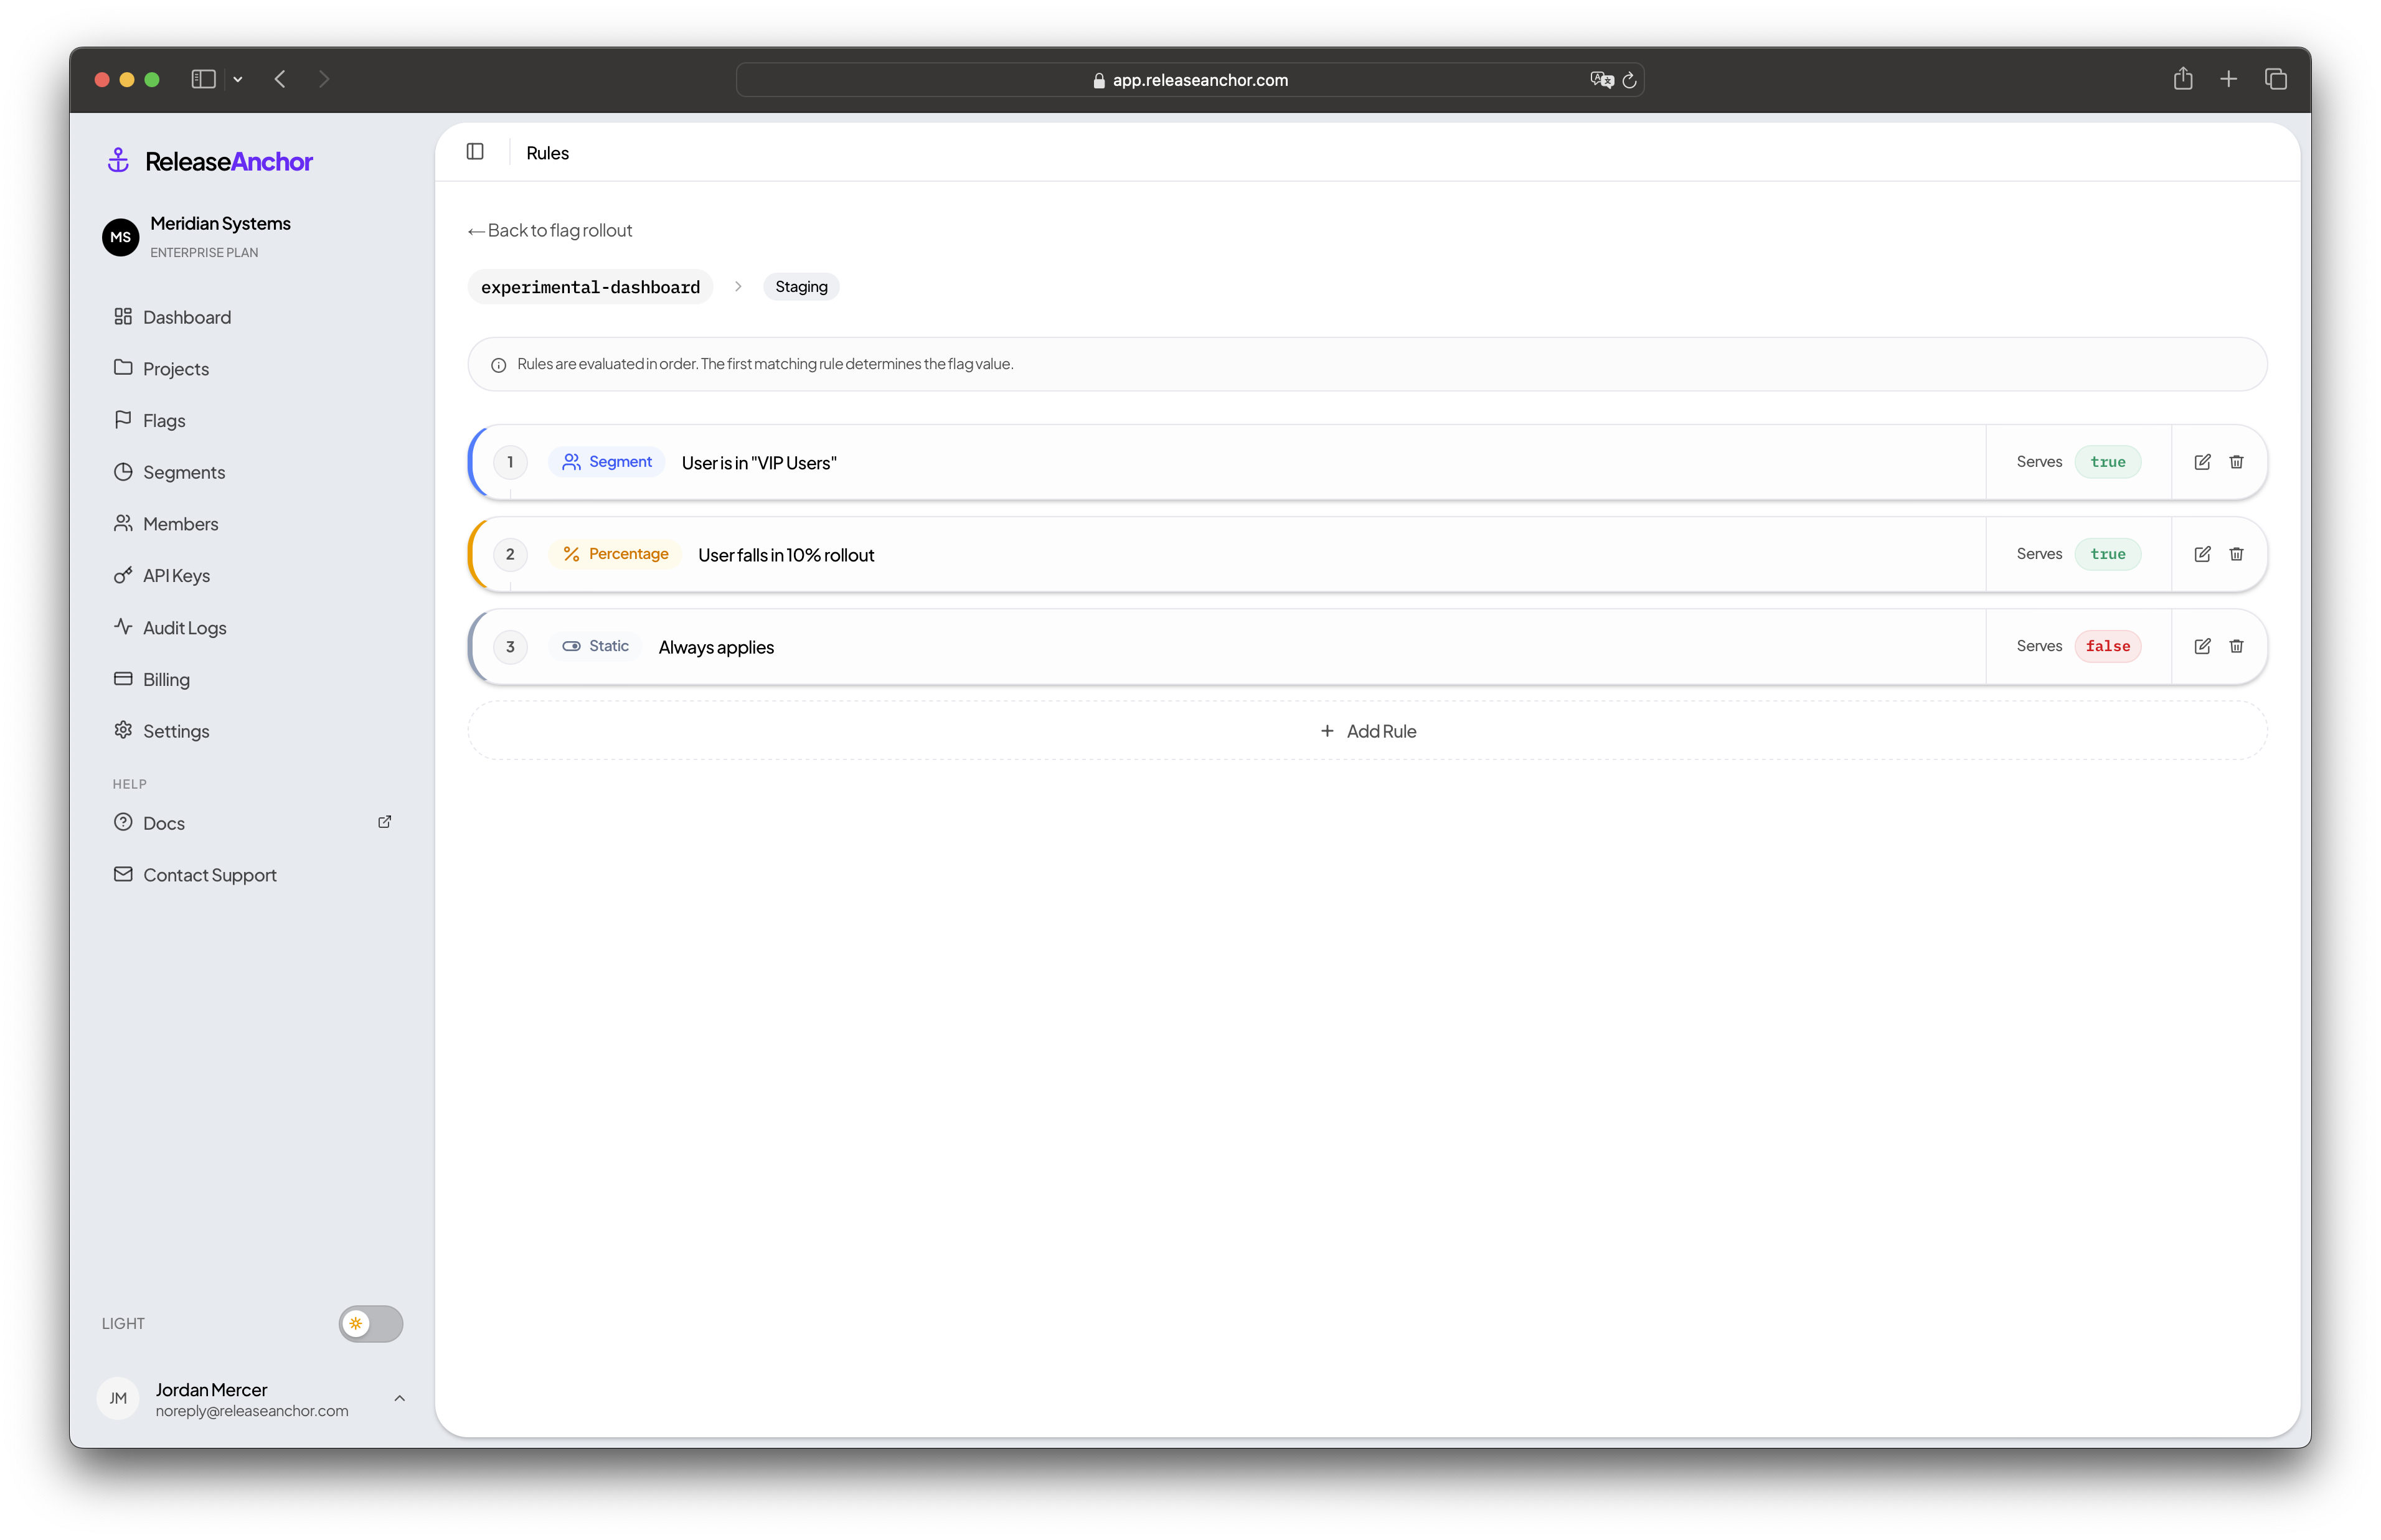The image size is (2381, 1540).
Task: Click the Static rule type badge
Action: 594,646
